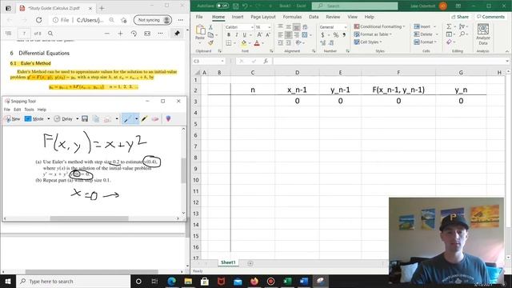512x288 pixels.
Task: Open the File menu in Excel ribbon
Action: 199,17
